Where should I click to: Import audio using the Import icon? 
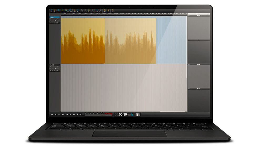[x=62, y=11]
